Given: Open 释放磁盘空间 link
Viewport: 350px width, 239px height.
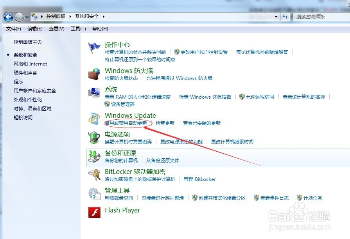Looking at the screenshot, I should [x=119, y=198].
